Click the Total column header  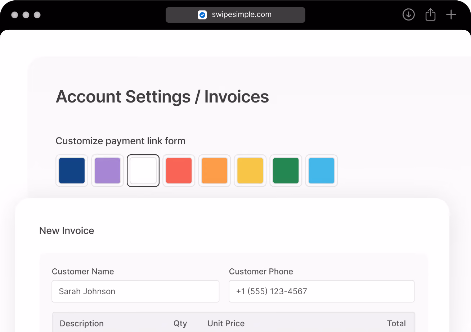(396, 323)
